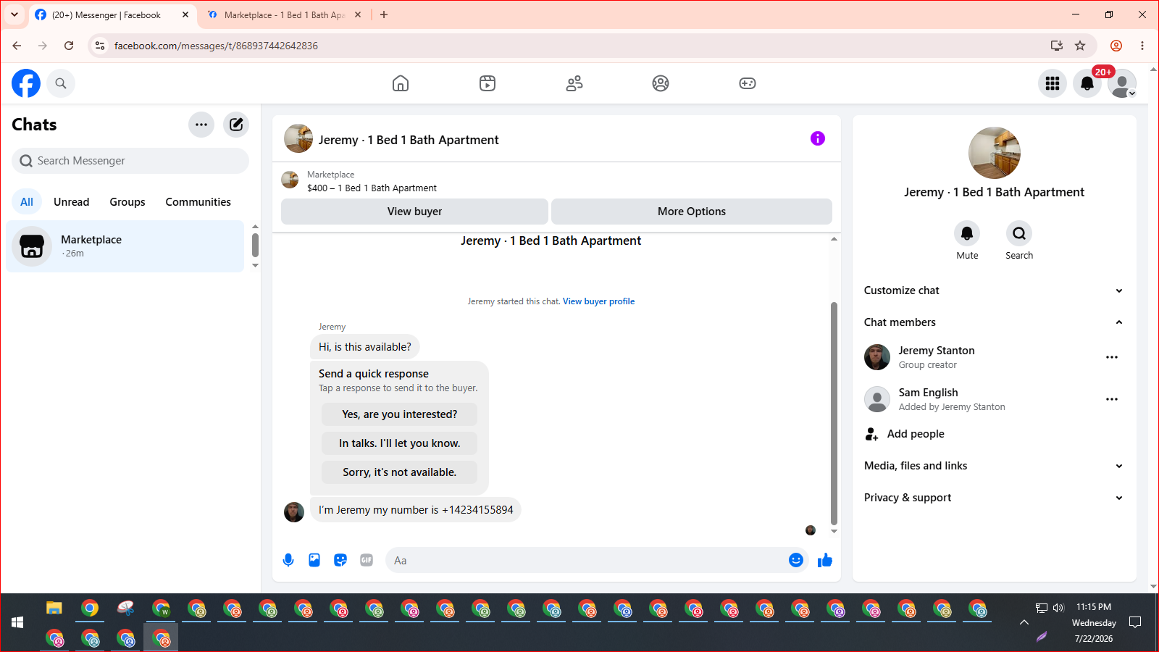Open the Friends icon in top navigation
Image resolution: width=1159 pixels, height=652 pixels.
tap(574, 83)
